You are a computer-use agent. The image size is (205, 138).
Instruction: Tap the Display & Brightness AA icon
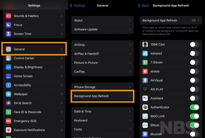(9, 67)
